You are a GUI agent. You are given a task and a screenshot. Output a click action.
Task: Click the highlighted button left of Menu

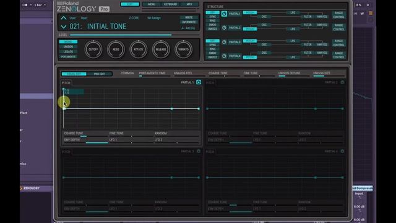click(x=130, y=4)
